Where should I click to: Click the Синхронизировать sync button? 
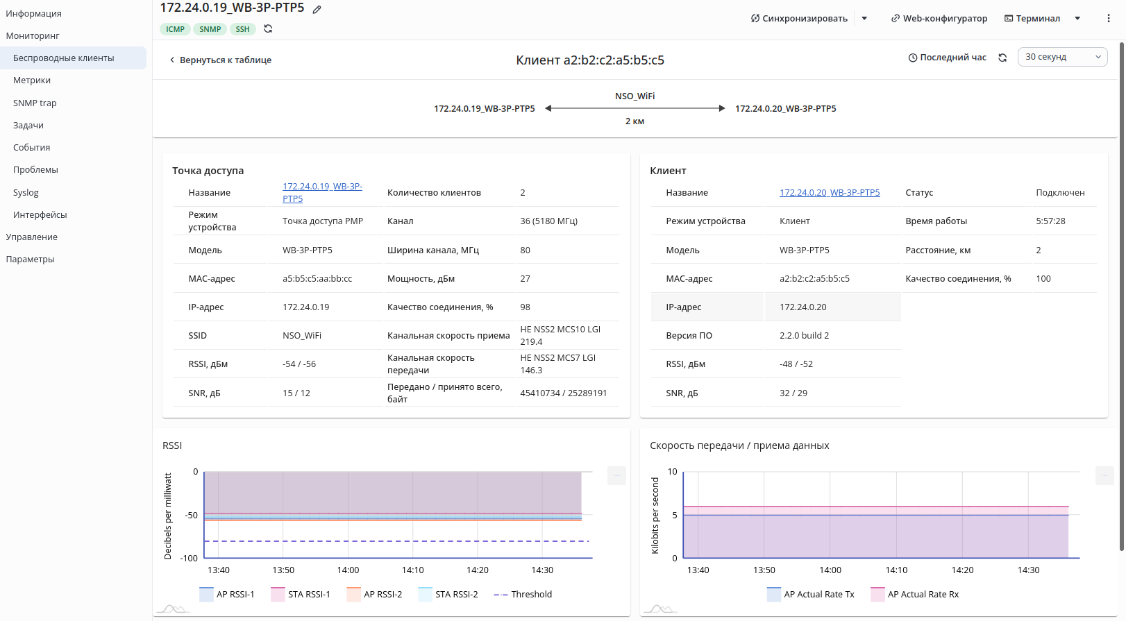(799, 19)
